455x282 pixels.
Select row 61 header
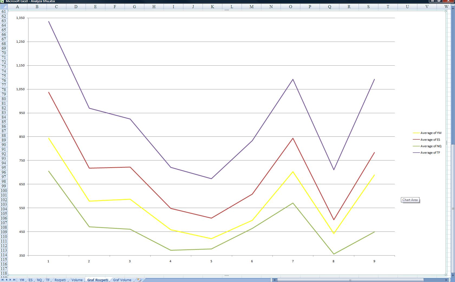(x=4, y=12)
